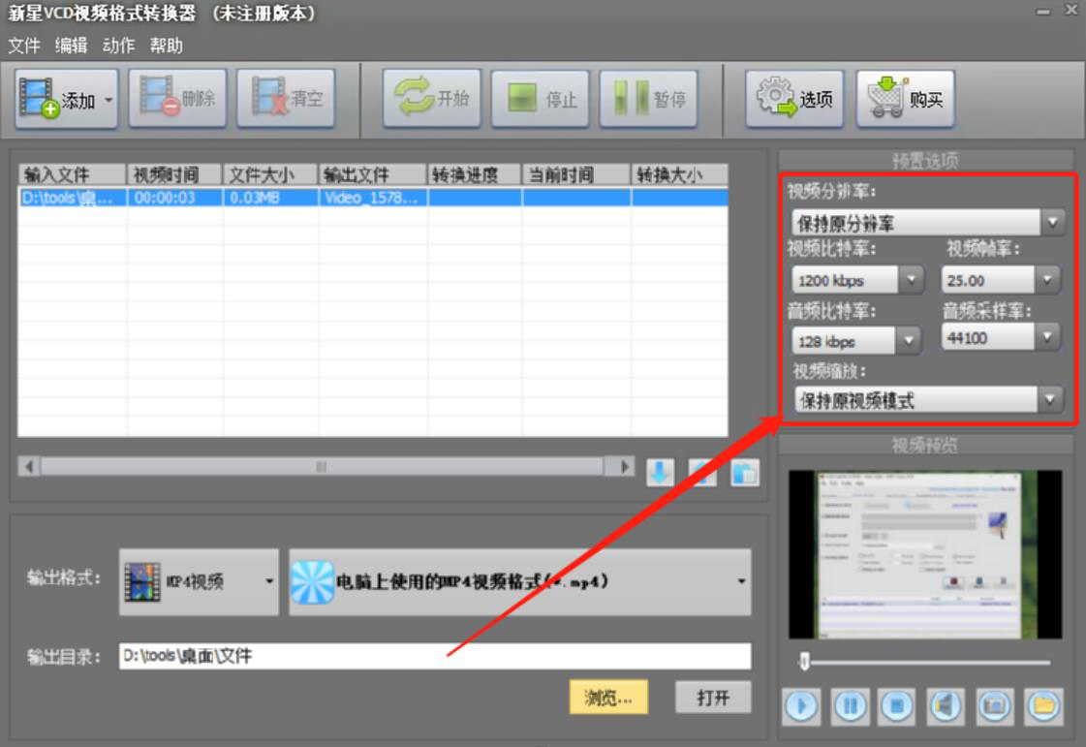Click the 输入文件 column header
This screenshot has width=1086, height=747.
[x=72, y=174]
